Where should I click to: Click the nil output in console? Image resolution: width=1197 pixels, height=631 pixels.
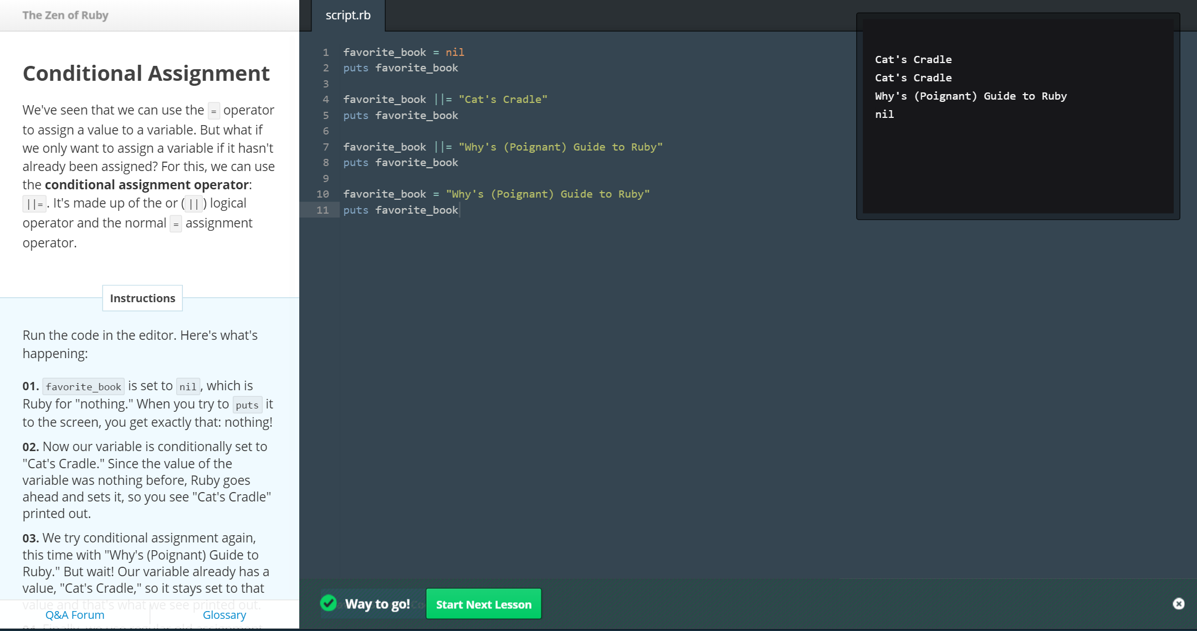884,115
